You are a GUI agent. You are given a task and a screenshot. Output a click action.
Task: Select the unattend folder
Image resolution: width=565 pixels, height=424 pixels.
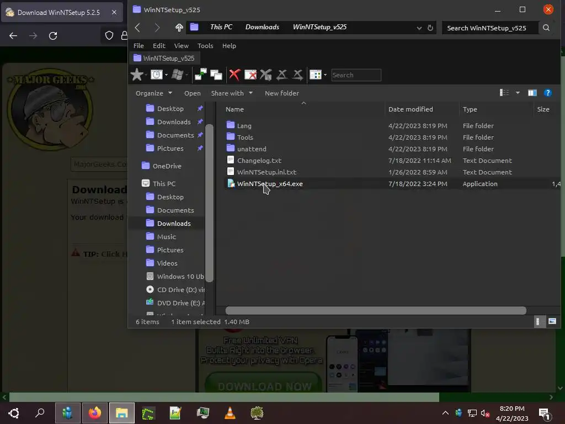click(x=252, y=149)
